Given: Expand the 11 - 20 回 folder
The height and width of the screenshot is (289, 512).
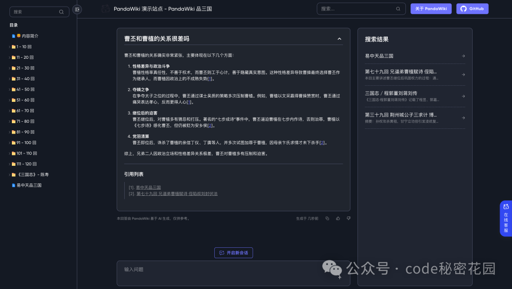Looking at the screenshot, I should (x=9, y=57).
